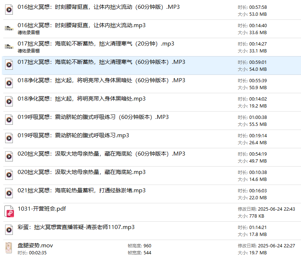Viewport: 301px width, 258px height.
Task: Select file name 1031-开营班会.pdf
Action: point(41,209)
